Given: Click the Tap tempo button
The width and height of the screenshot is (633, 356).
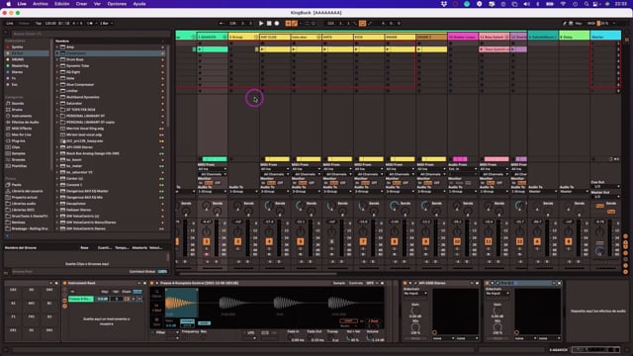Looking at the screenshot, I should click(x=39, y=24).
